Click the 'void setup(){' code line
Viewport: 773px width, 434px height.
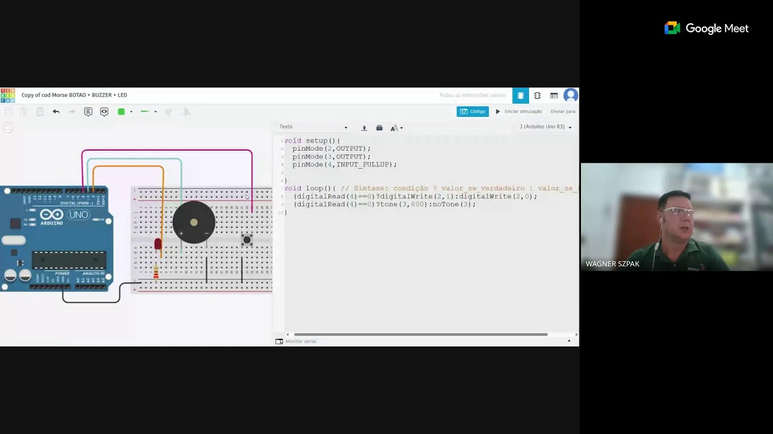coord(312,140)
